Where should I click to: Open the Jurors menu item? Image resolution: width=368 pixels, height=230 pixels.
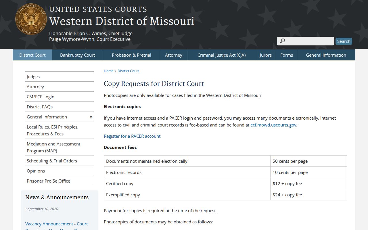266,55
